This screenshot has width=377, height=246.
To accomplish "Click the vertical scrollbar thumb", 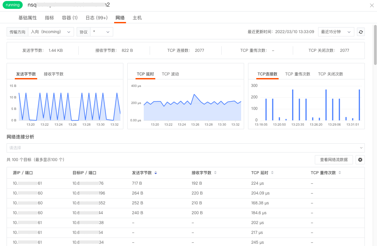I will 375,45.
